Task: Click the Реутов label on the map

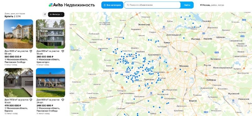Action: coord(207,65)
